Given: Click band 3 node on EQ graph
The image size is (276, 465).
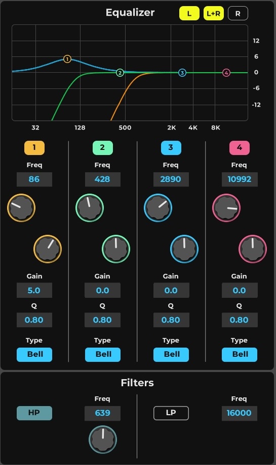Looking at the screenshot, I should [x=182, y=73].
